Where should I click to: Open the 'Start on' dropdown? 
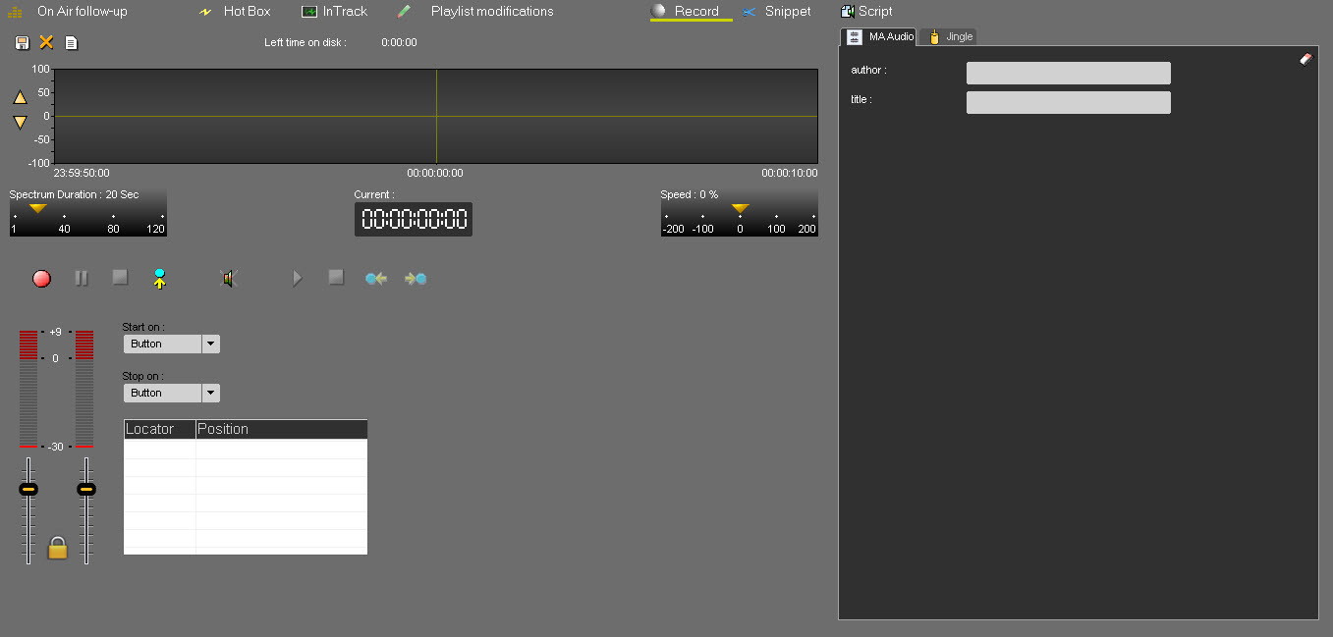210,344
